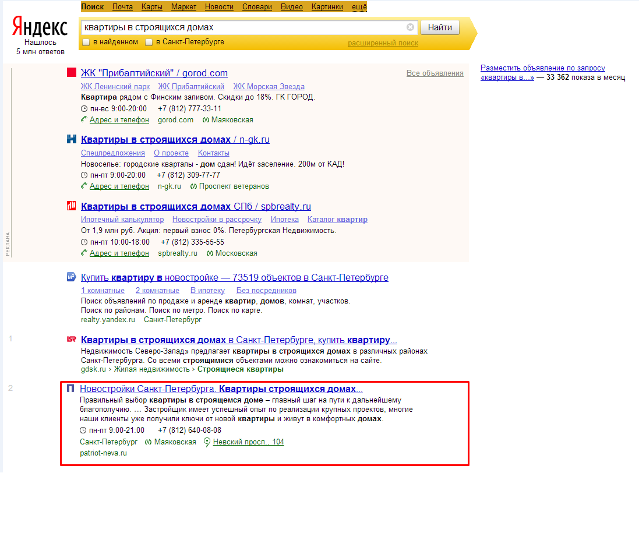Viewport: 639px width, 540px height.
Task: Check the "в Санкт-Петербурге" checkbox
Action: point(149,42)
